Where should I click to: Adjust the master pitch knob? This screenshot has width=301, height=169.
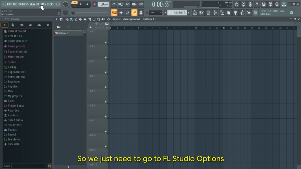pos(66,13)
